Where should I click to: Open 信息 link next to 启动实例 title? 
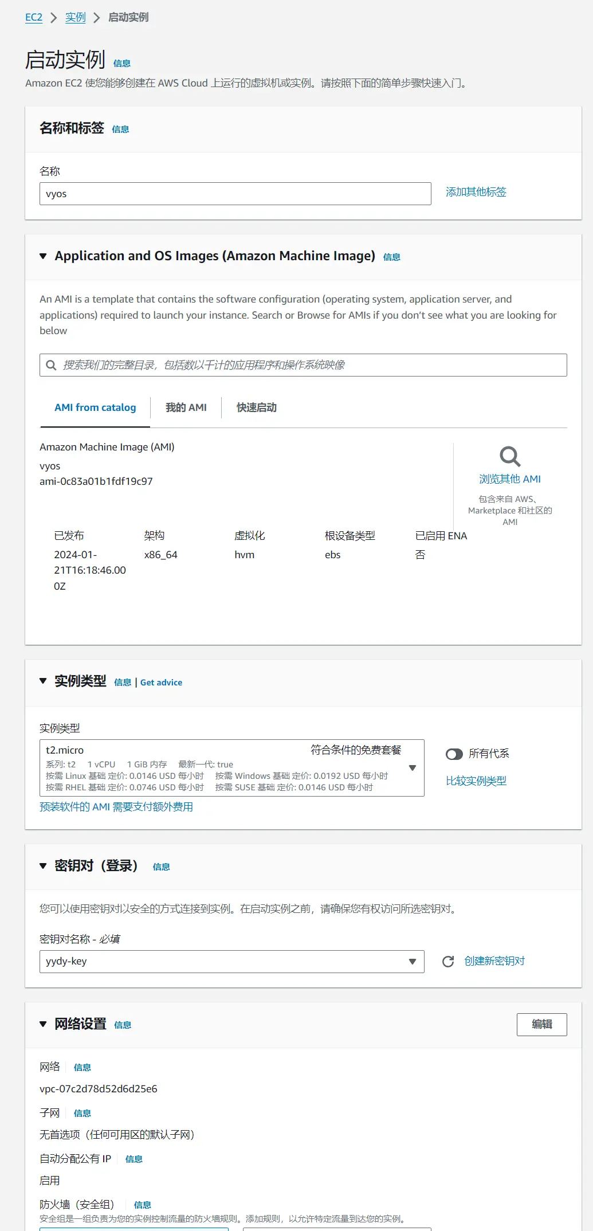coord(122,64)
